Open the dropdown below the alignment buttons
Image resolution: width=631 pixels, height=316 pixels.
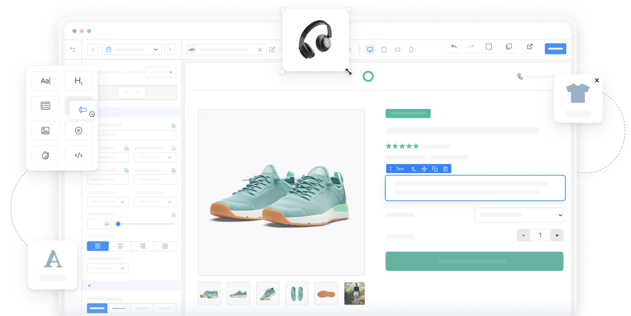(x=108, y=268)
